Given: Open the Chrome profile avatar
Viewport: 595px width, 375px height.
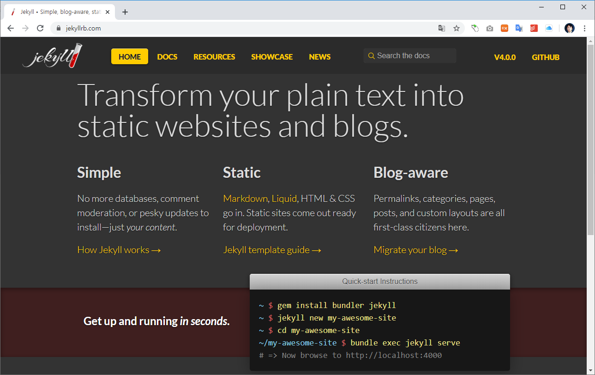Looking at the screenshot, I should (570, 28).
